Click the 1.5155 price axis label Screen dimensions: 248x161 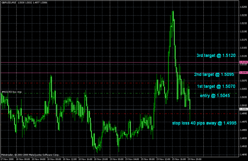click(243, 48)
